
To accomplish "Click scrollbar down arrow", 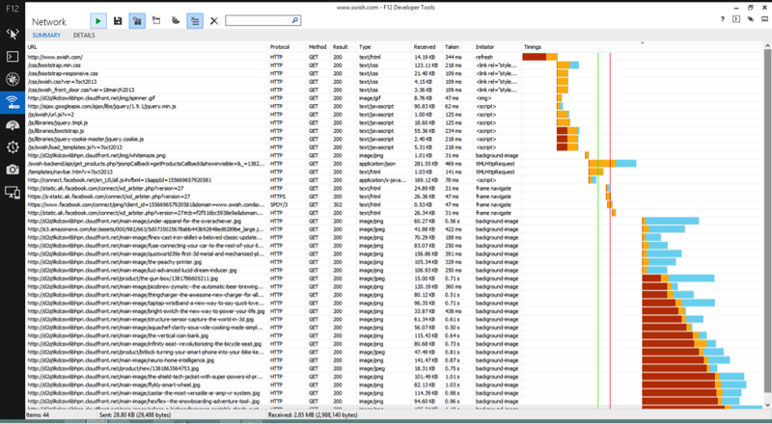I will 767,405.
